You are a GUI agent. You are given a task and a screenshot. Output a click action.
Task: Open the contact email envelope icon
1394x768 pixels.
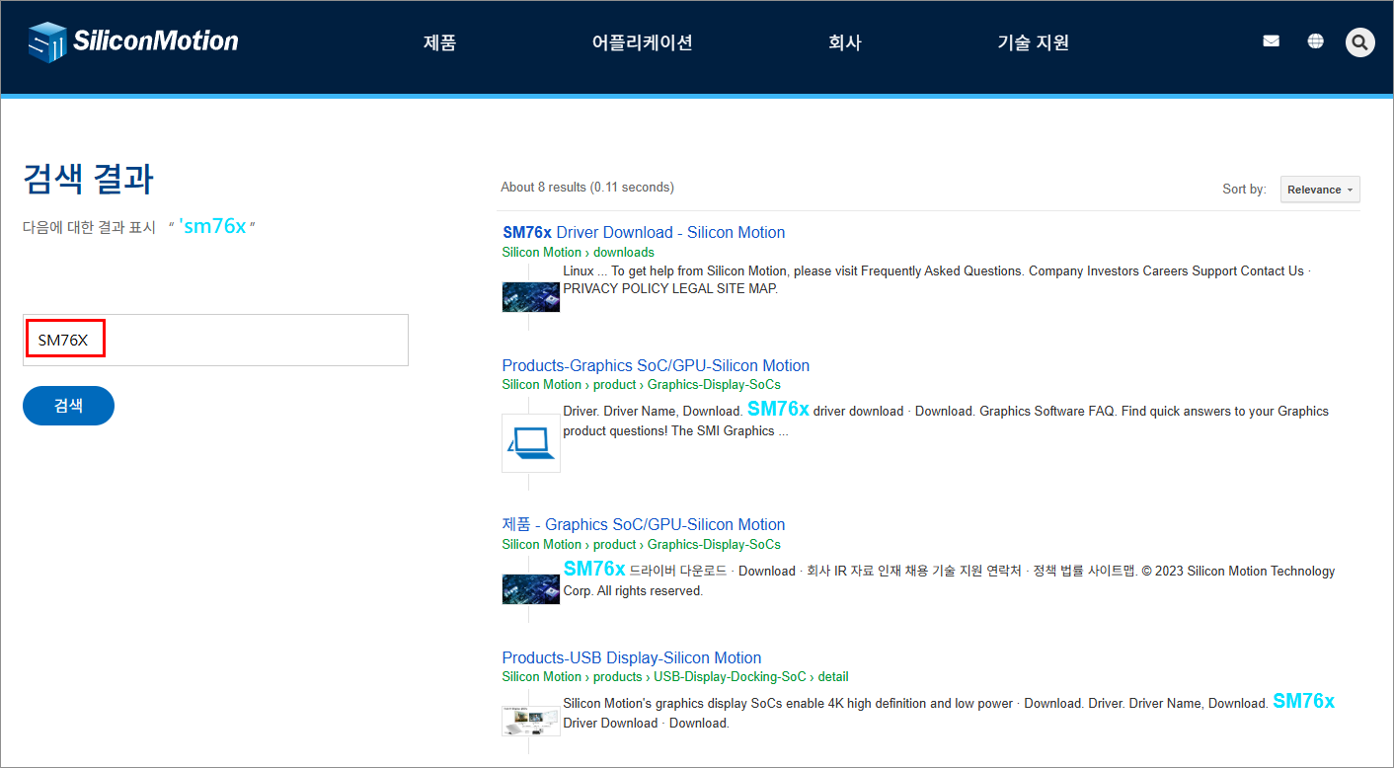pos(1271,40)
